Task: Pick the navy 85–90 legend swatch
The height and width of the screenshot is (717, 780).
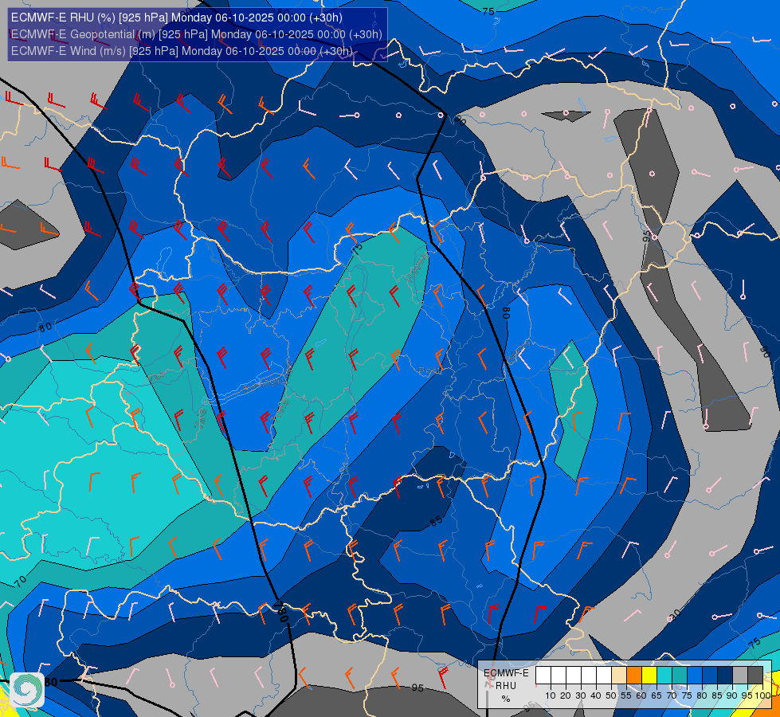Action: coord(725,676)
